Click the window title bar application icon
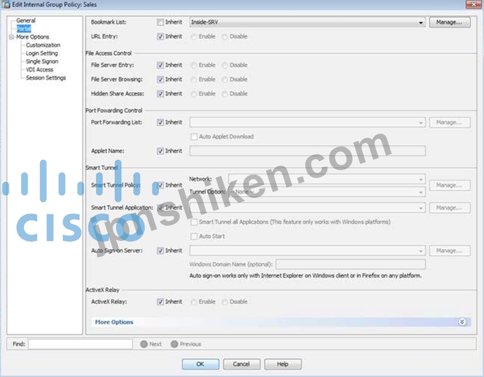Screen dimensions: 484x377 (x=6, y=4)
